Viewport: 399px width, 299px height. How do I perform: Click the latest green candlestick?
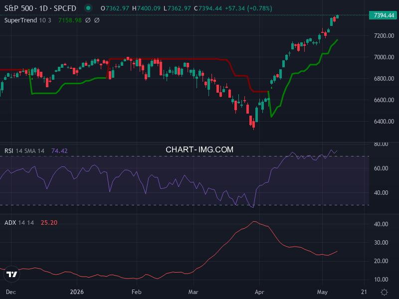(338, 17)
